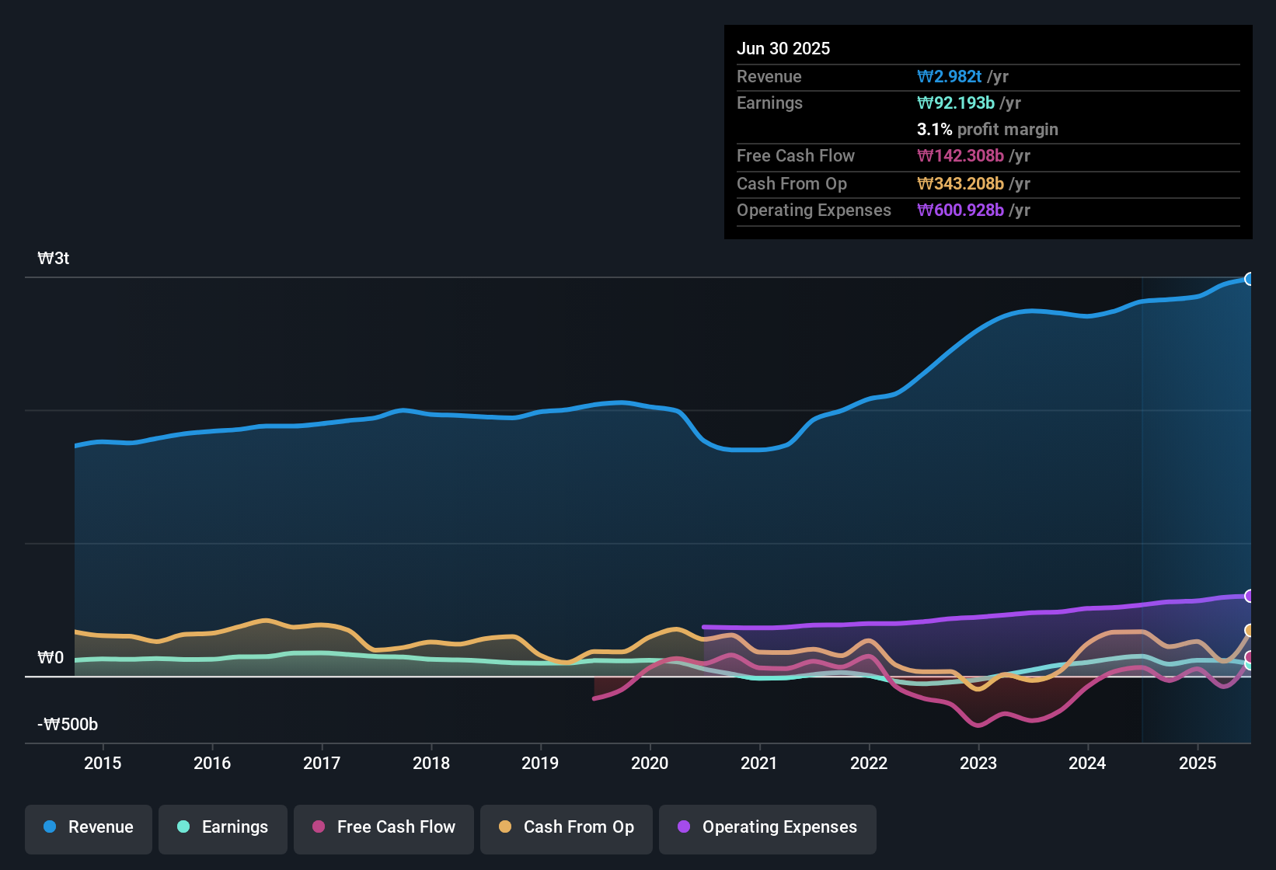Click the purple Operating Expenses legend dot

click(x=684, y=827)
